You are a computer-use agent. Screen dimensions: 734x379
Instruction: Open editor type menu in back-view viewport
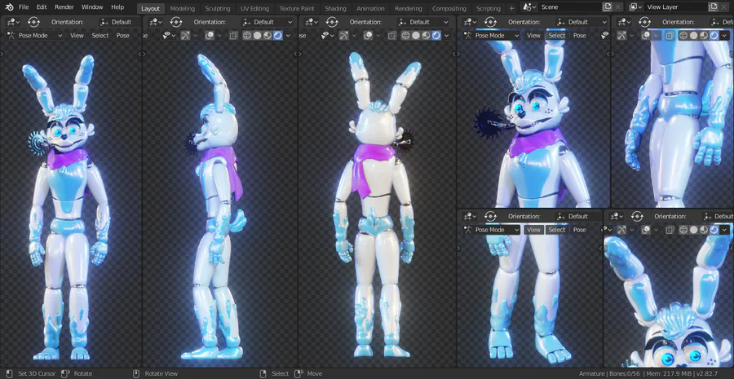pyautogui.click(x=312, y=22)
